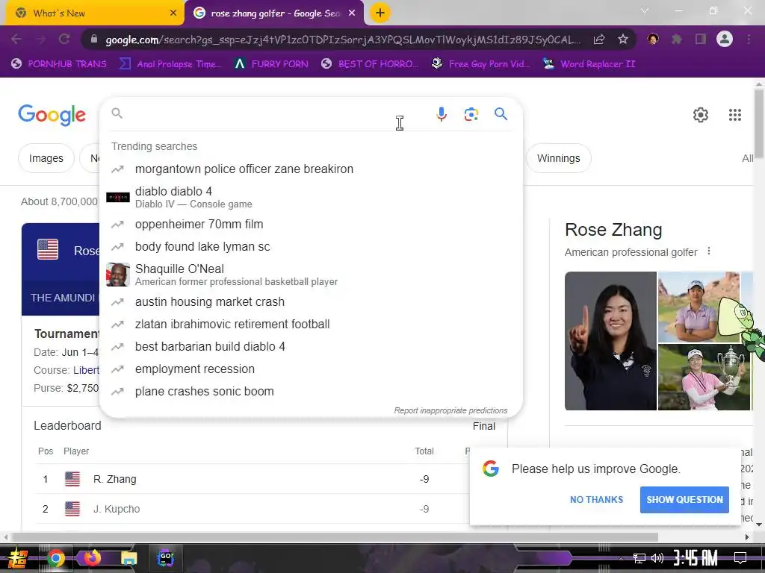Choose suggestion zlatan ibrahimovic retirement football
The height and width of the screenshot is (573, 765).
311,324
